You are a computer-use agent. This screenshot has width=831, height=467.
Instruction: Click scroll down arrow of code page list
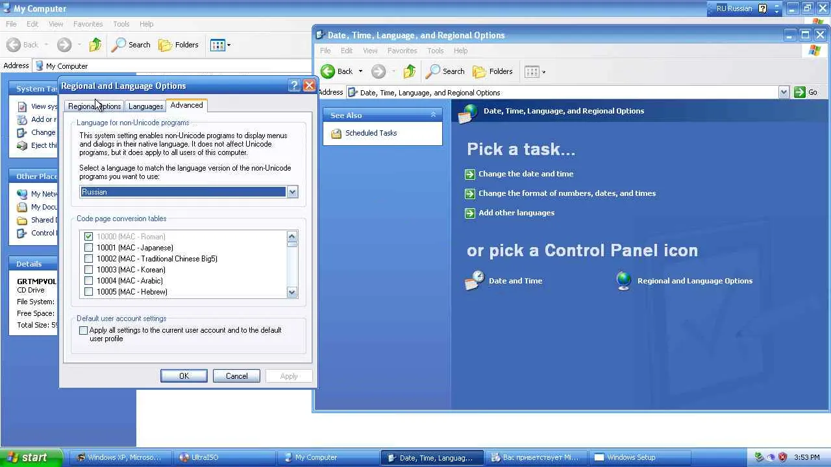tap(291, 293)
